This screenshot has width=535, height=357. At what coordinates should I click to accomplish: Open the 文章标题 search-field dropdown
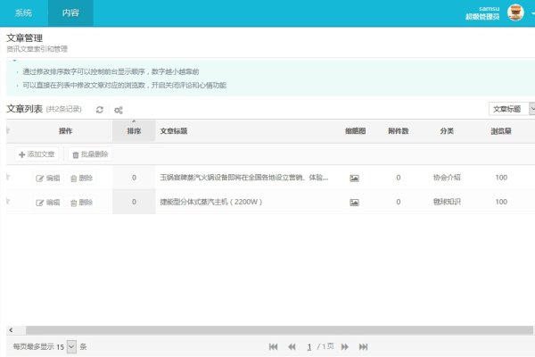coord(512,109)
